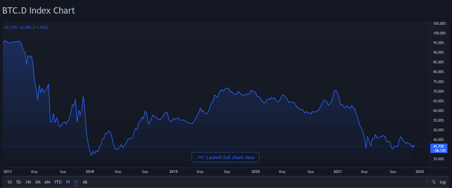Select the 5D time range

click(19, 182)
